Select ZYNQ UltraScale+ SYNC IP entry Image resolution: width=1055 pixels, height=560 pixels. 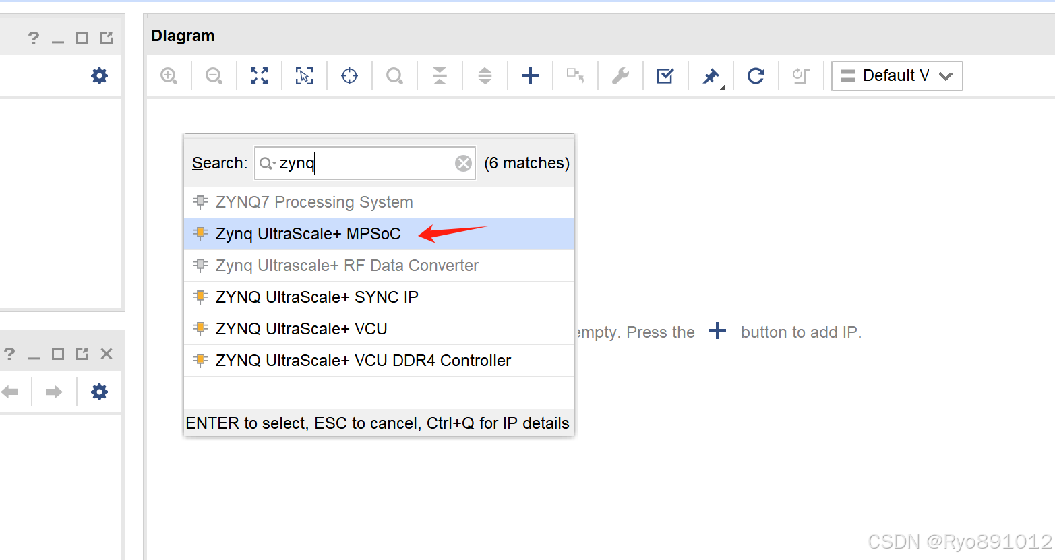click(379, 297)
